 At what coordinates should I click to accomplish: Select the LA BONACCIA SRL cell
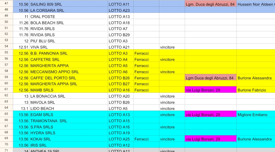click(x=68, y=96)
